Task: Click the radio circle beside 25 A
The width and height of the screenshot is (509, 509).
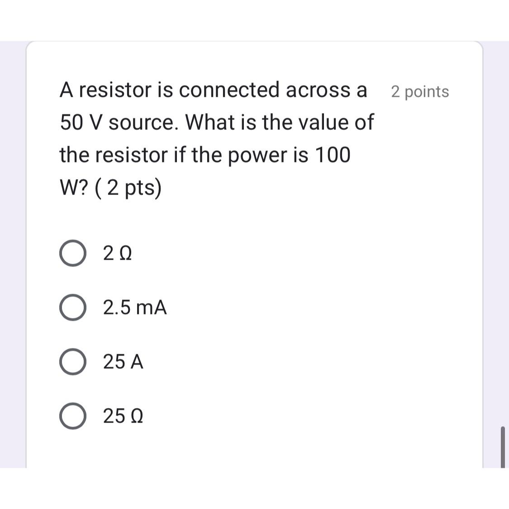Action: pyautogui.click(x=73, y=361)
